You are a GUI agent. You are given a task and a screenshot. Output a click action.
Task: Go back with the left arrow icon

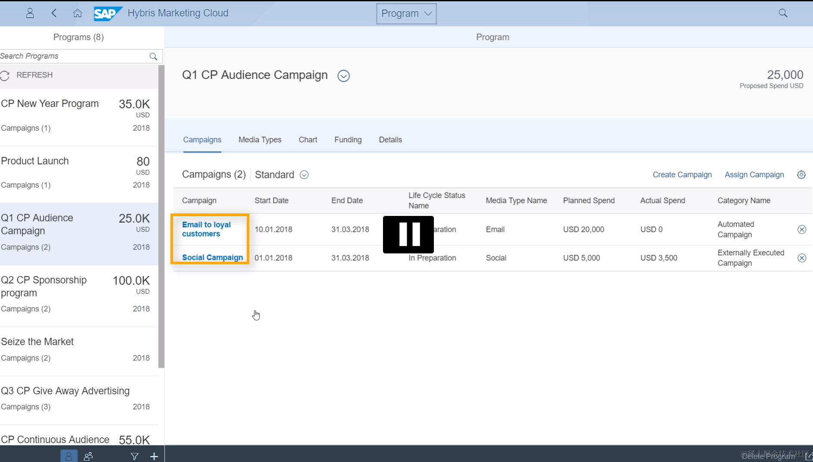[x=54, y=13]
